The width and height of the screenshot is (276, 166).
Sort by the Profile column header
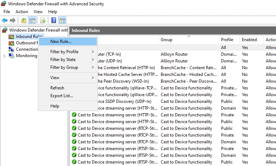click(x=229, y=40)
